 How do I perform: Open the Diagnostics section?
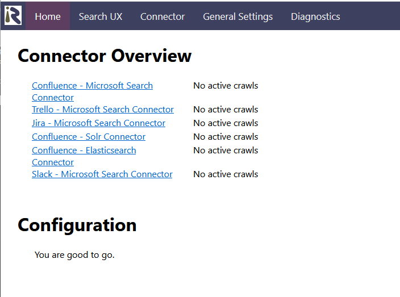tap(315, 16)
